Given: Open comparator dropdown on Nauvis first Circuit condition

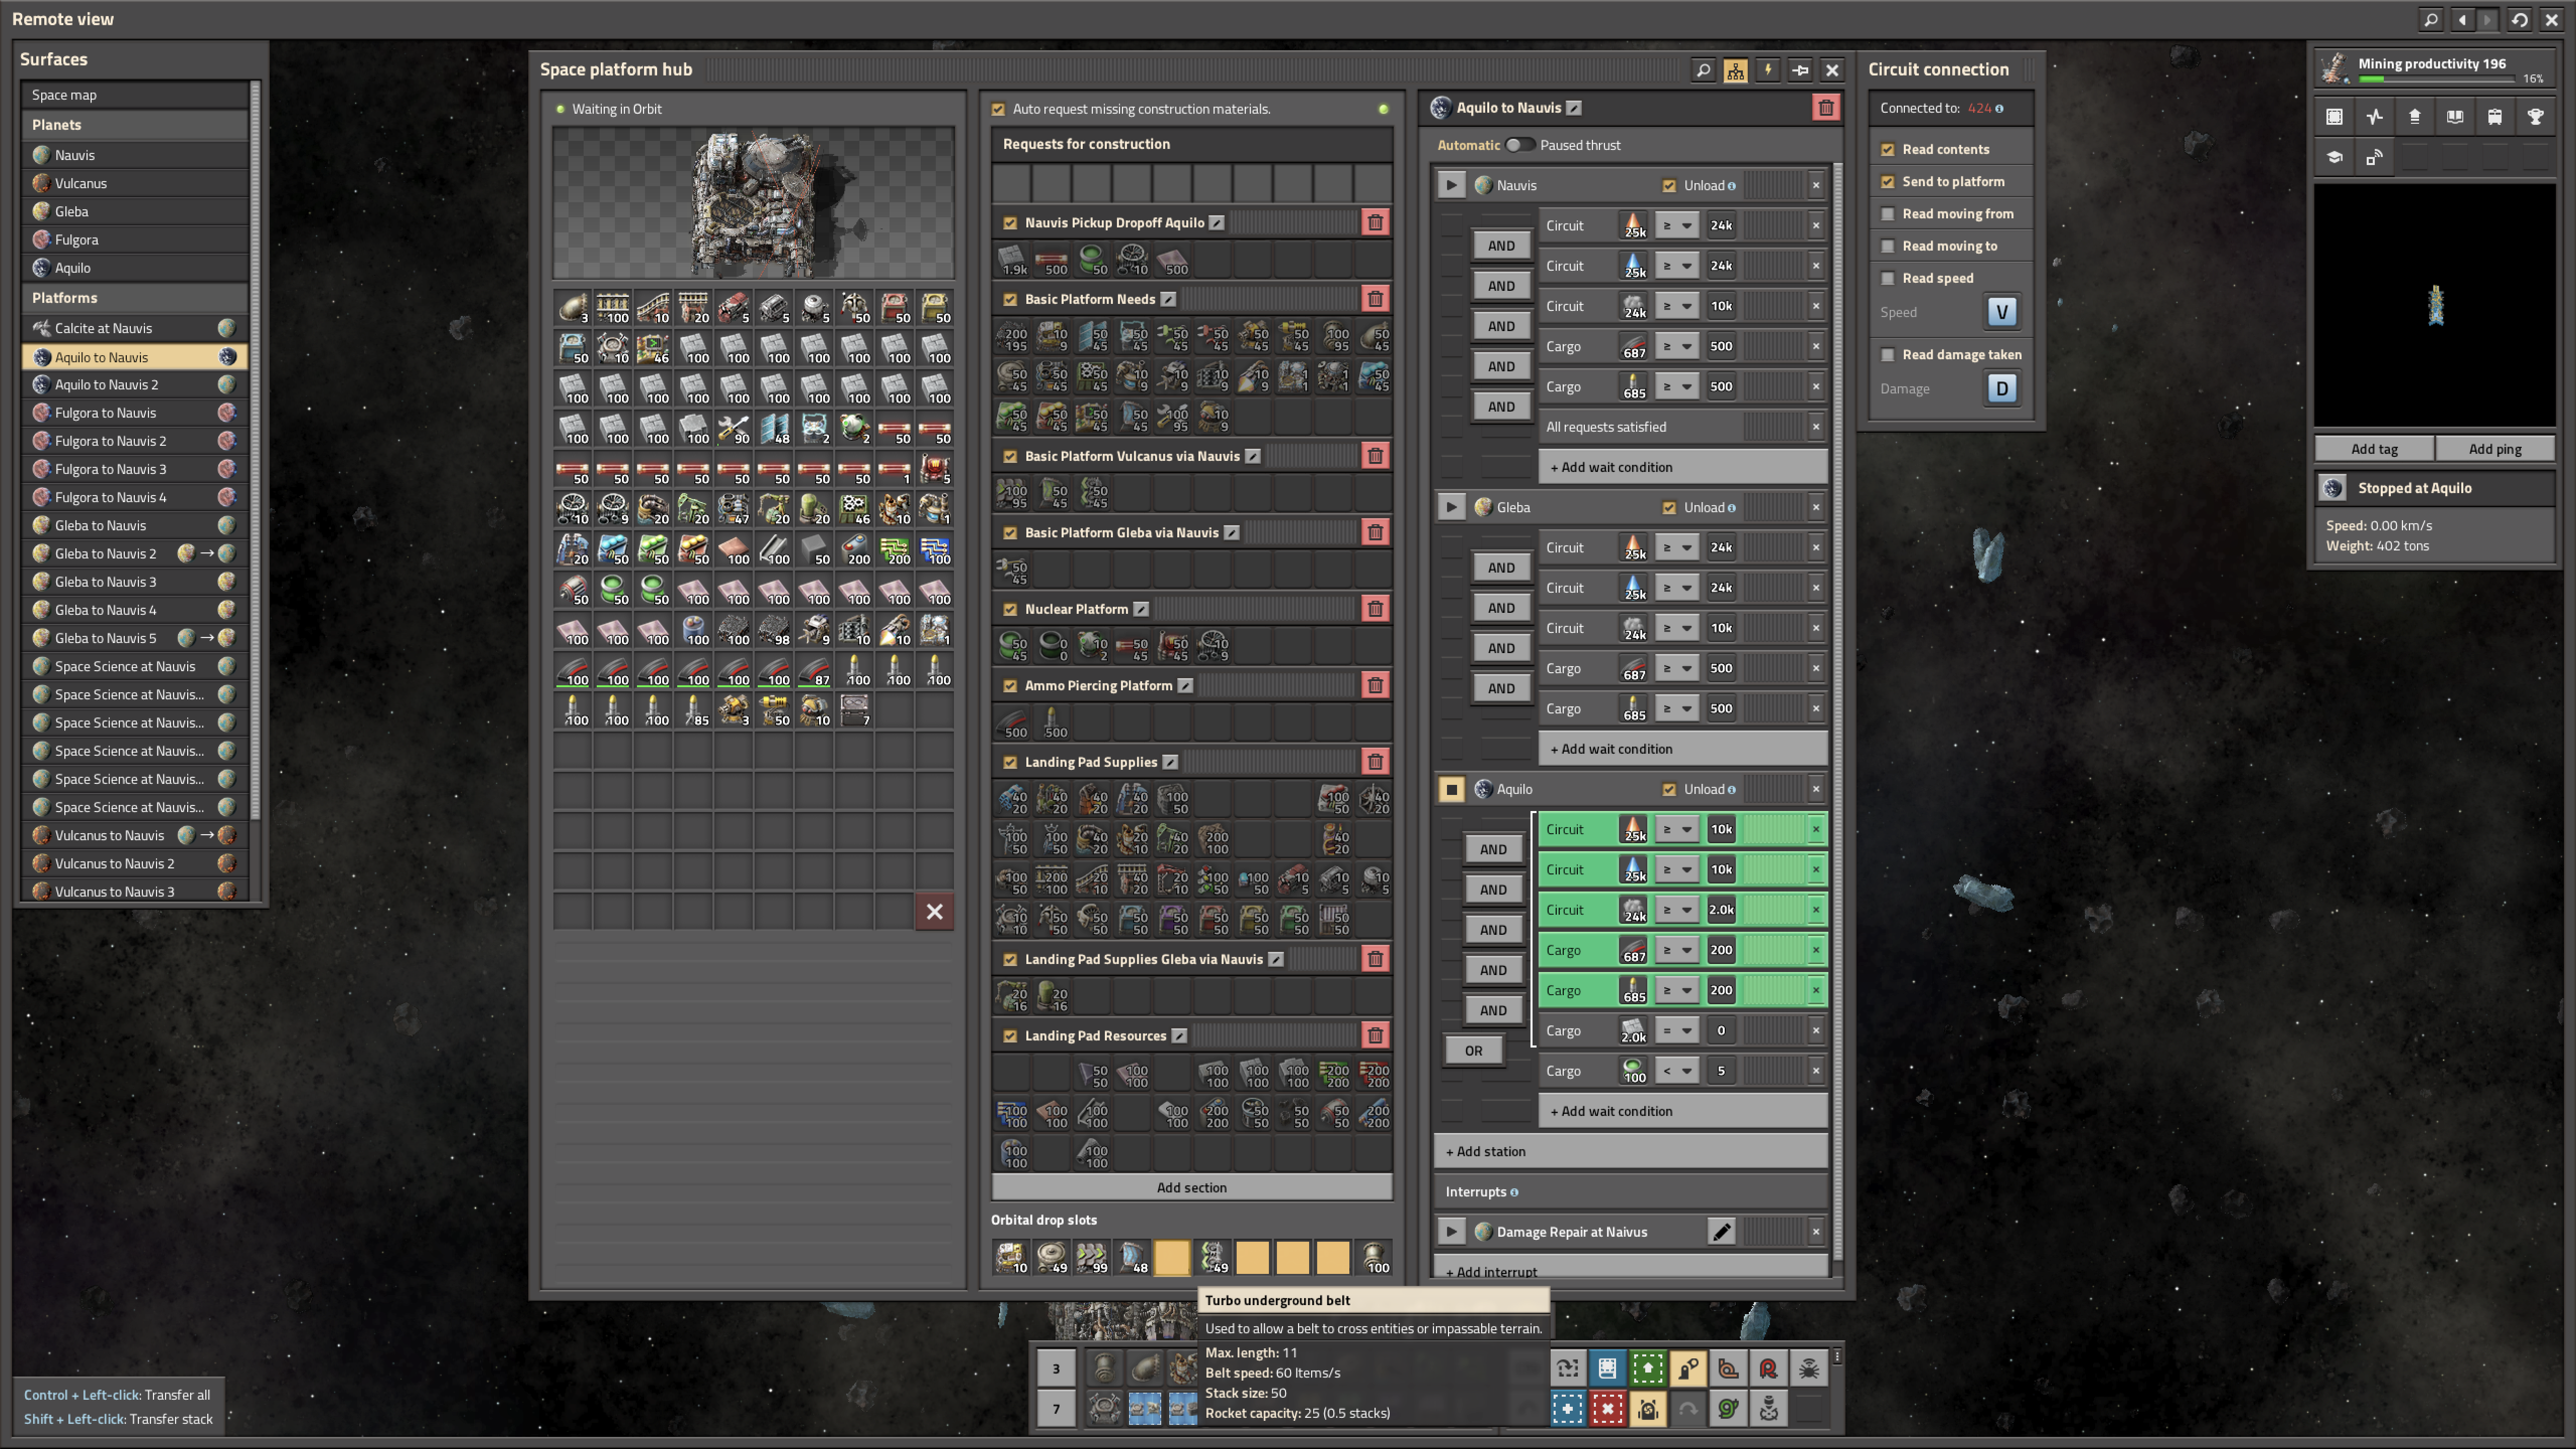Looking at the screenshot, I should point(1676,226).
